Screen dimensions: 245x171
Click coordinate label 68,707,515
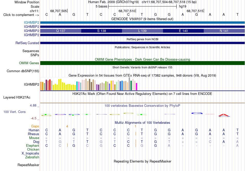tap(195, 11)
